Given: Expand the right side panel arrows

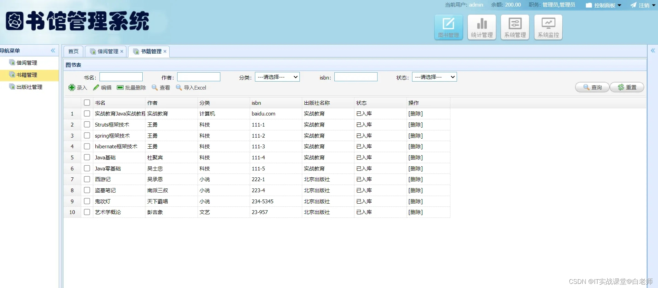Looking at the screenshot, I should 653,50.
